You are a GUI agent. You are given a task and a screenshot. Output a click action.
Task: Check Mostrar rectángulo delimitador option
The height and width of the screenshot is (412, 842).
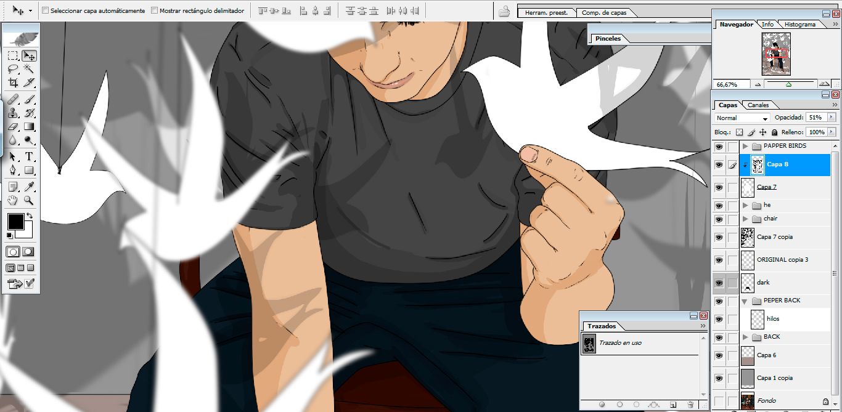click(x=154, y=10)
